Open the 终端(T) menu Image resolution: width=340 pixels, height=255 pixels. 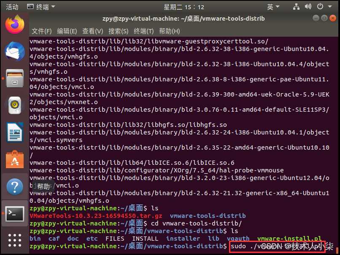[144, 31]
